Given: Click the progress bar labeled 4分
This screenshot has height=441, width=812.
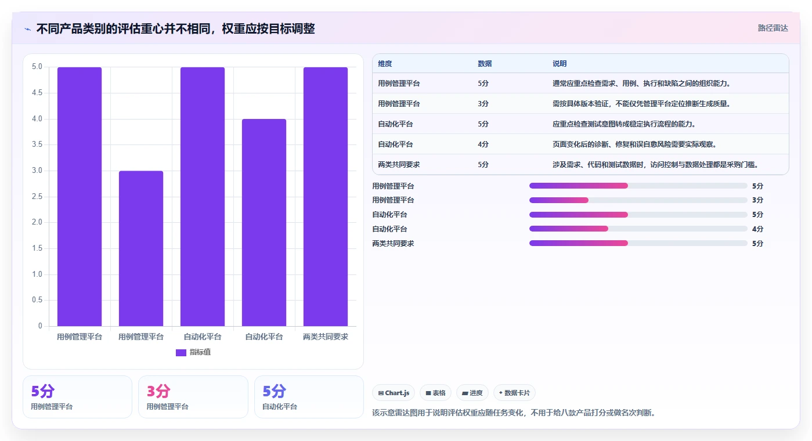Looking at the screenshot, I should coord(638,229).
